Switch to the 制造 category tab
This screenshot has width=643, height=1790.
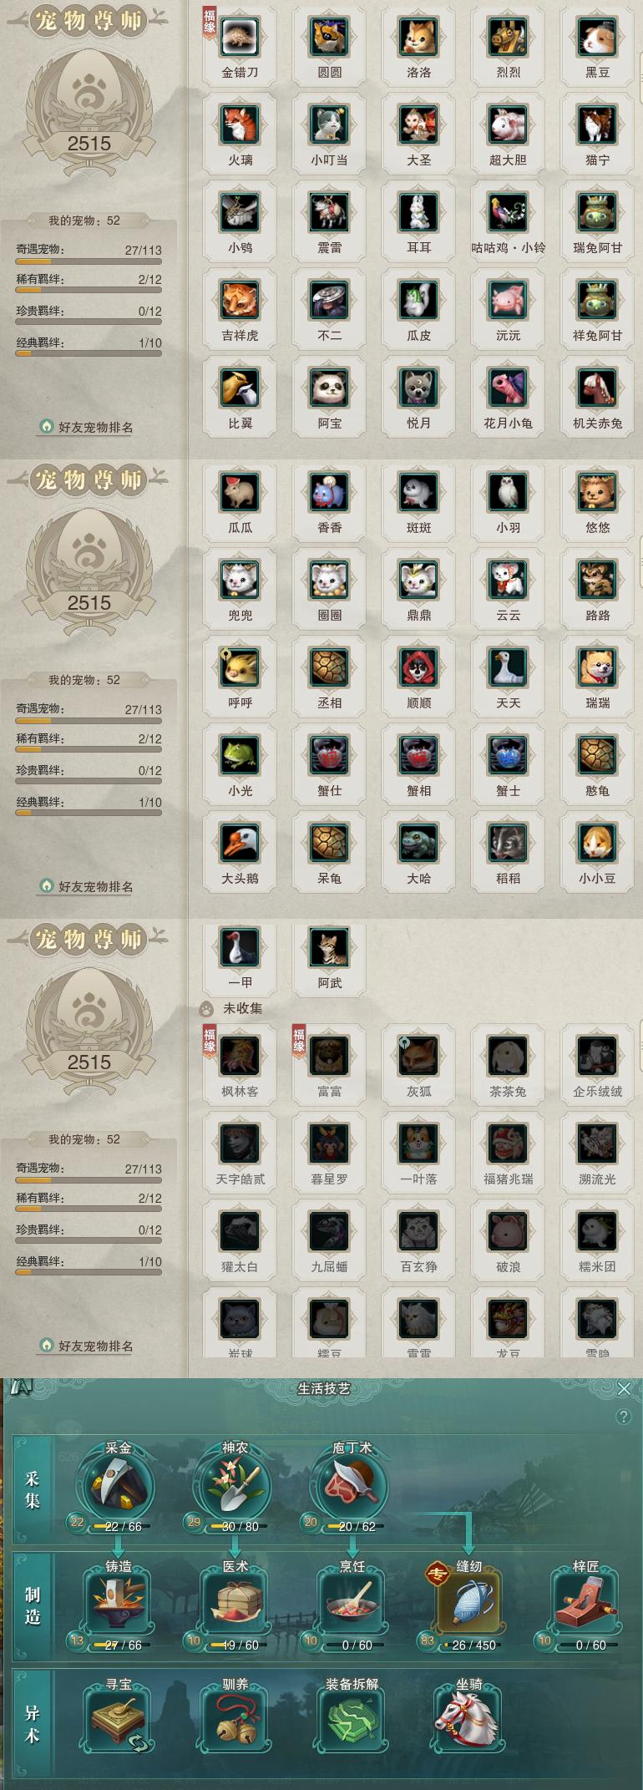coord(33,1605)
